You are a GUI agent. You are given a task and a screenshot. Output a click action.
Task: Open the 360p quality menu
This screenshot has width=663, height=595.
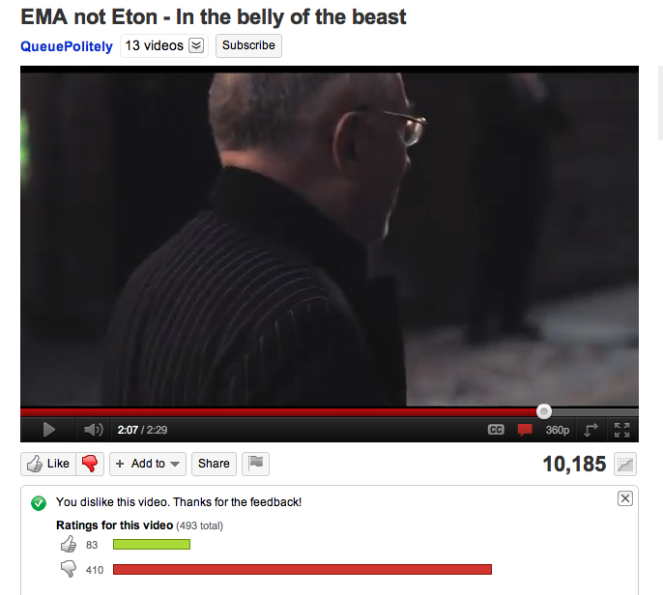tap(557, 430)
